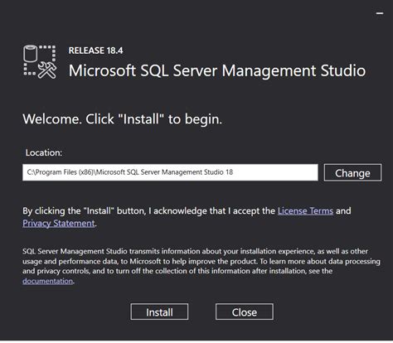The image size is (393, 343).
Task: Open the License Terms link
Action: [x=305, y=210]
